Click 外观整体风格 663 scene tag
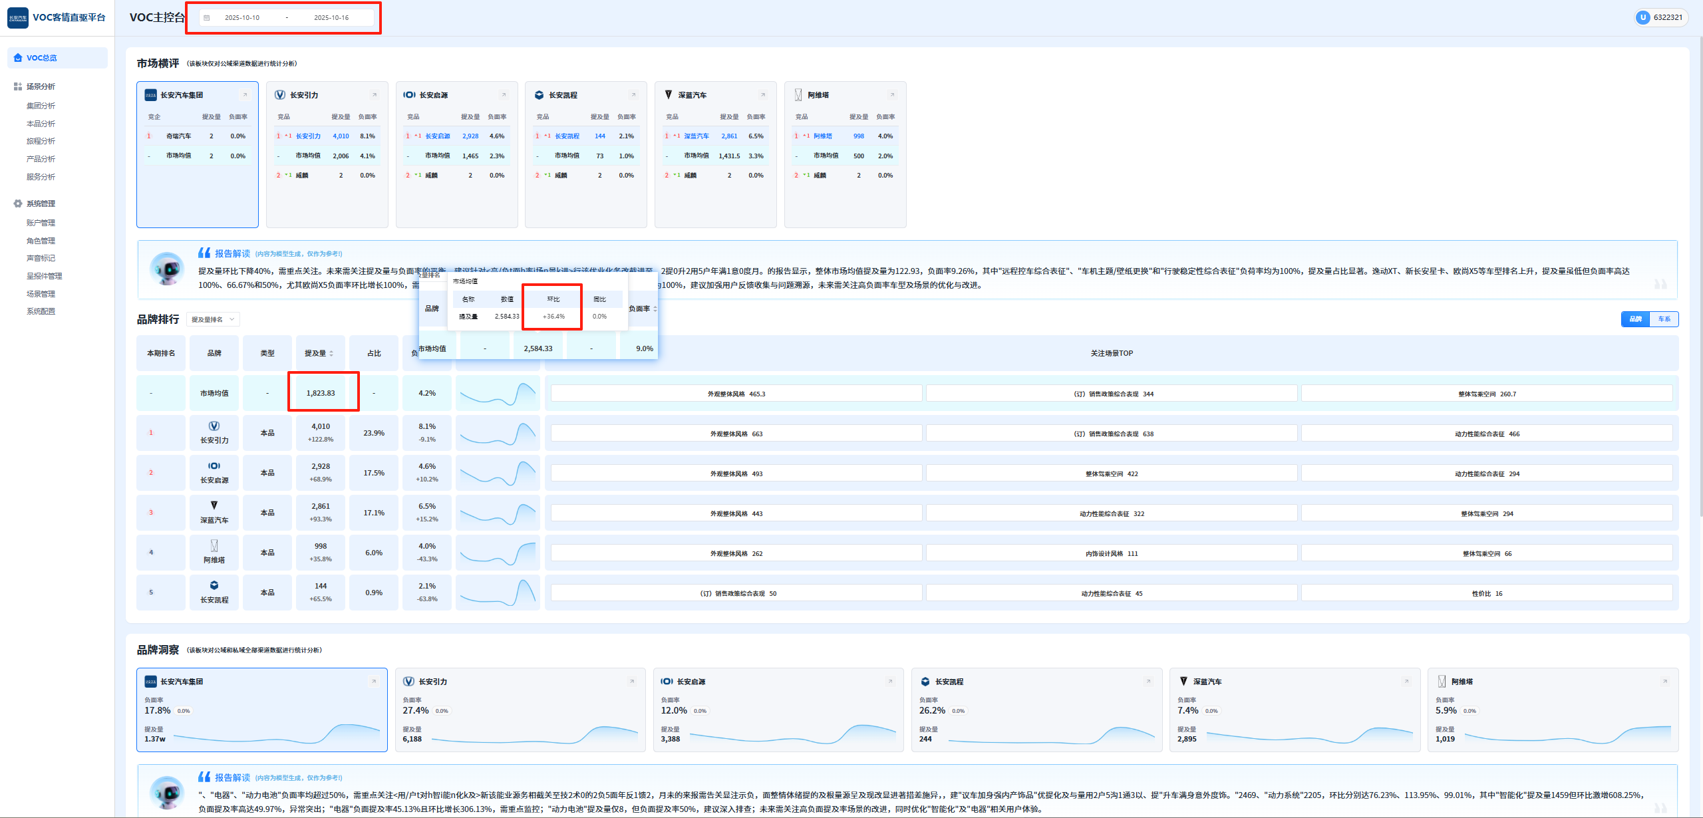1703x818 pixels. [736, 434]
